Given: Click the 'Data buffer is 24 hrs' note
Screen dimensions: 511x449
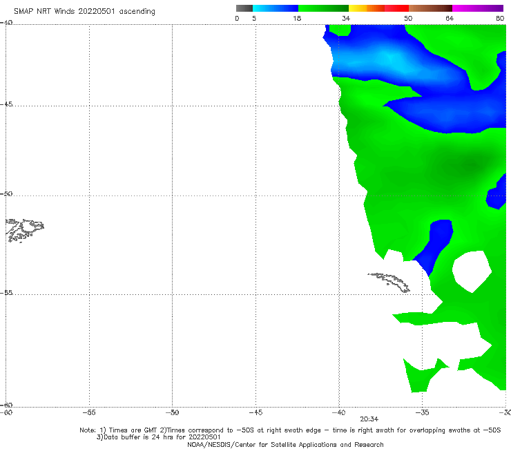Looking at the screenshot, I should 158,437.
